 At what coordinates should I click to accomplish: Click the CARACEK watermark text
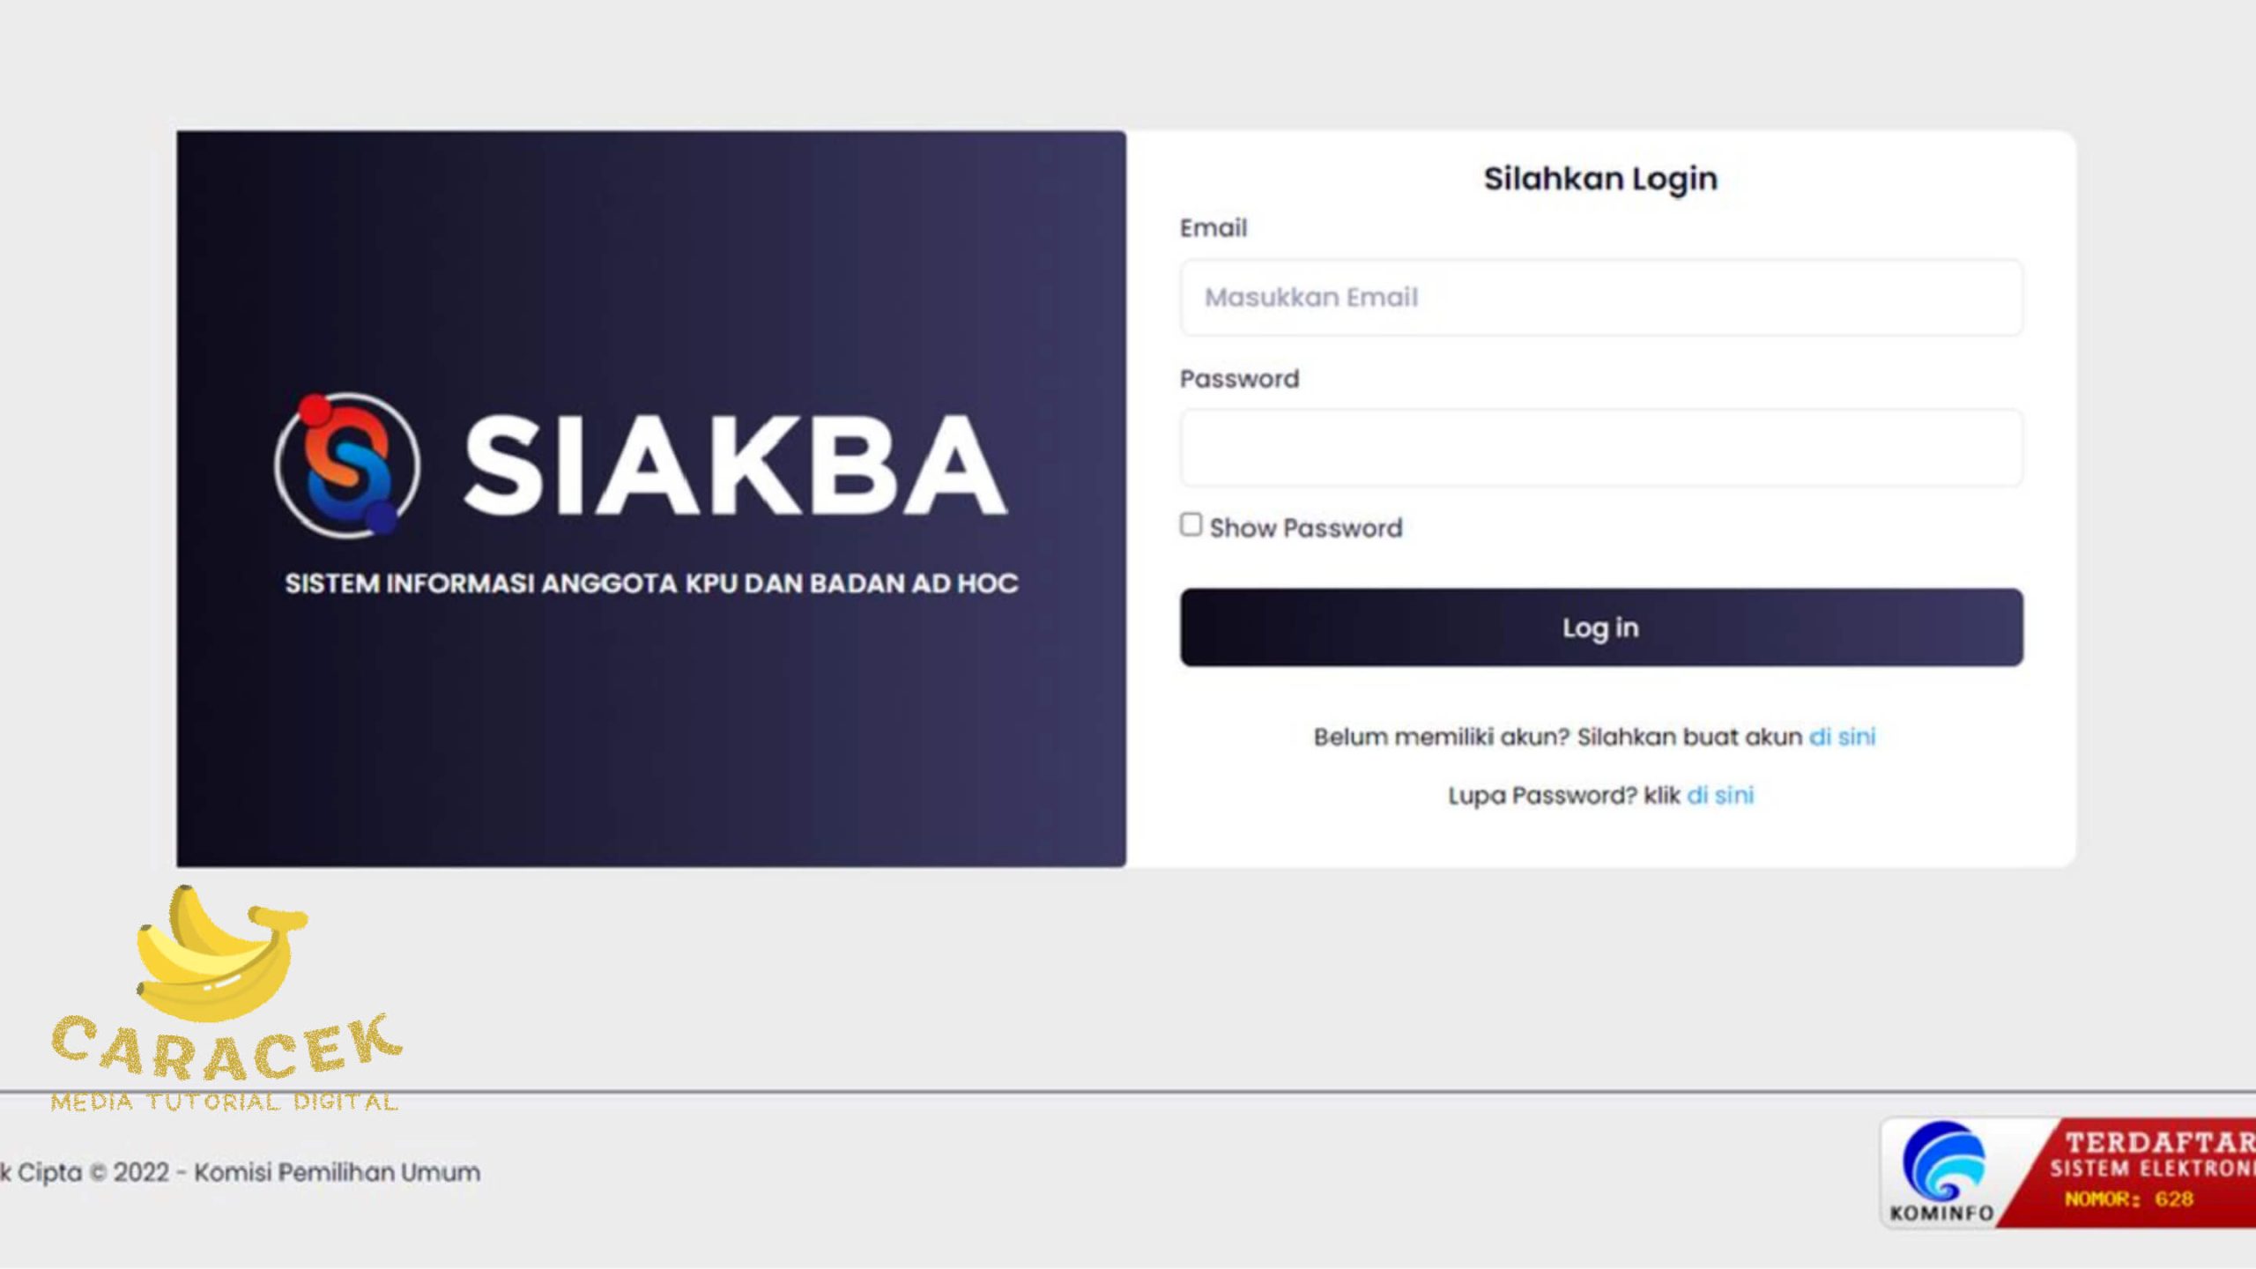226,1050
